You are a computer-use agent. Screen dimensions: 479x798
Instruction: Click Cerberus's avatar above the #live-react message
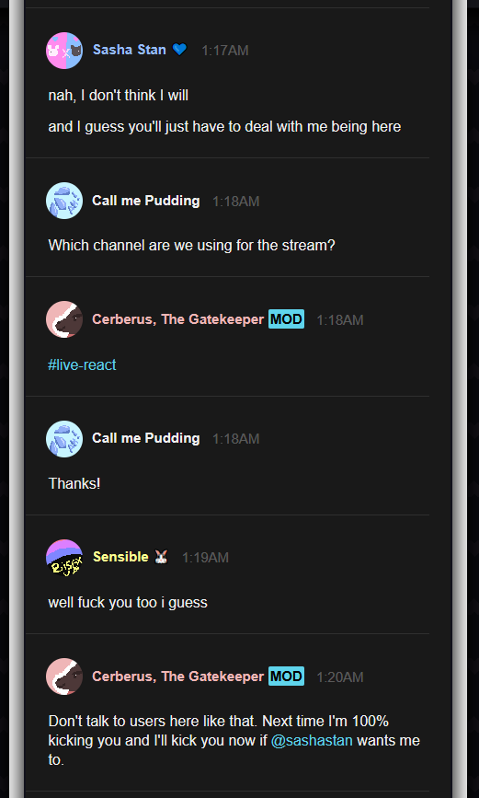click(x=64, y=319)
